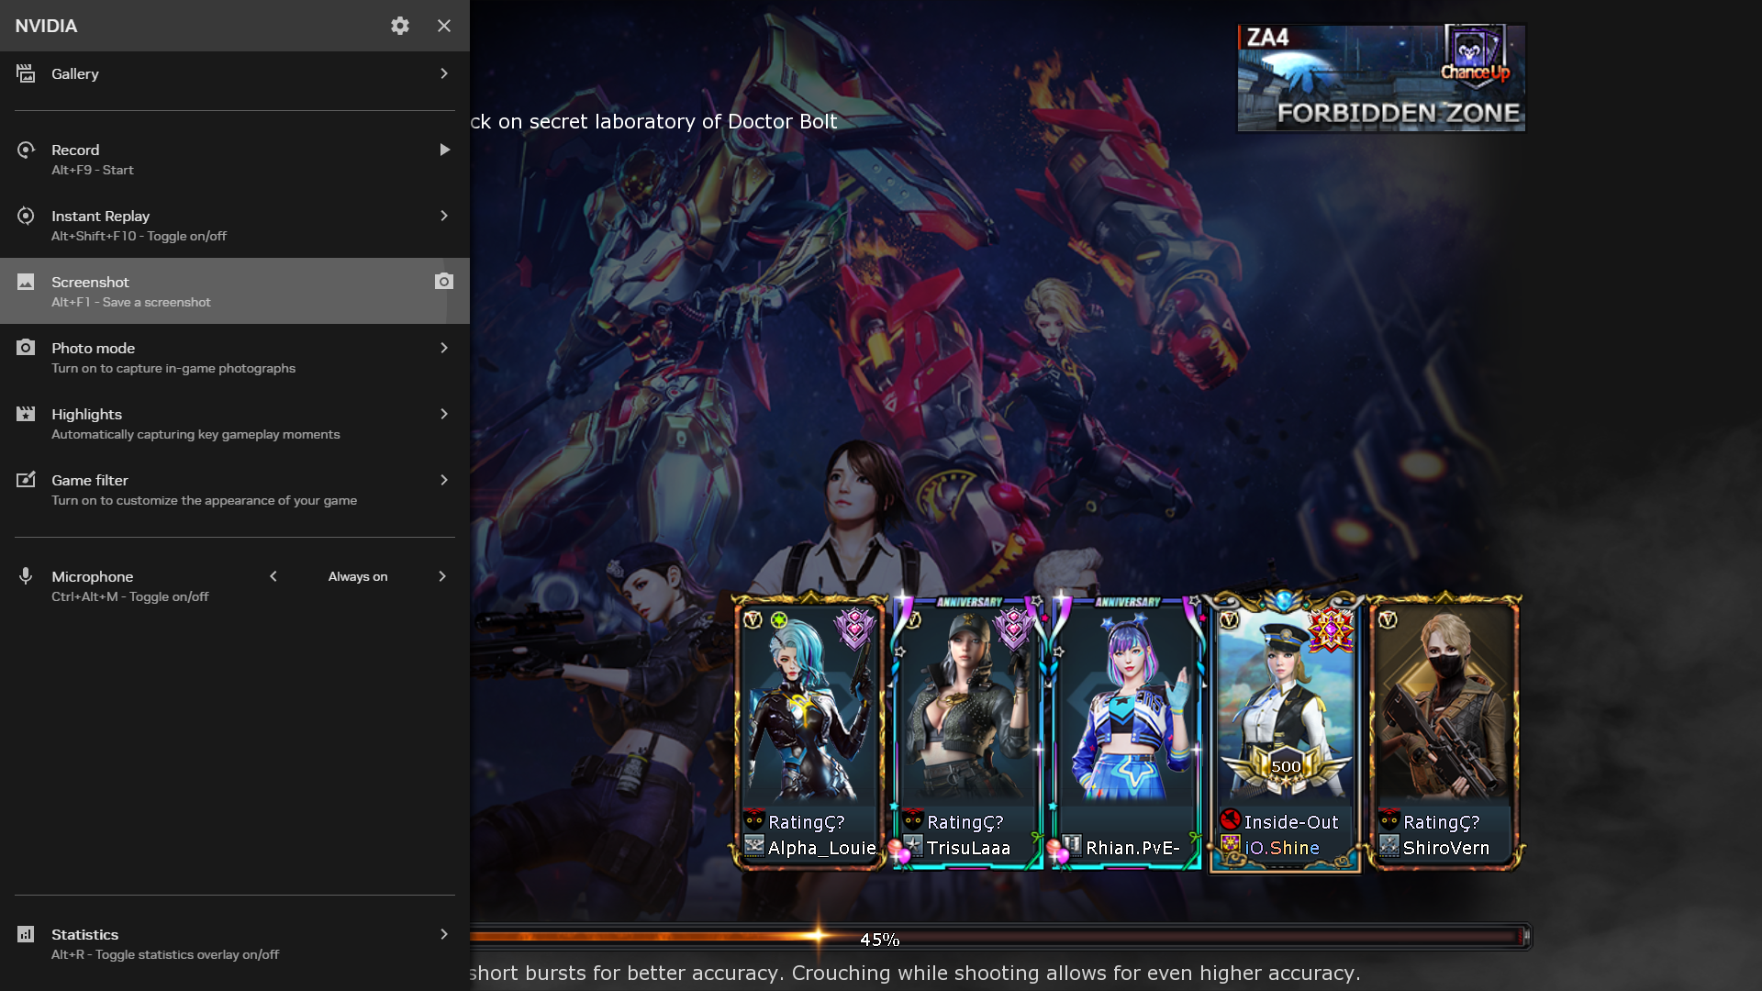Image resolution: width=1762 pixels, height=991 pixels.
Task: Close the NVIDIA overlay panel
Action: 444,26
